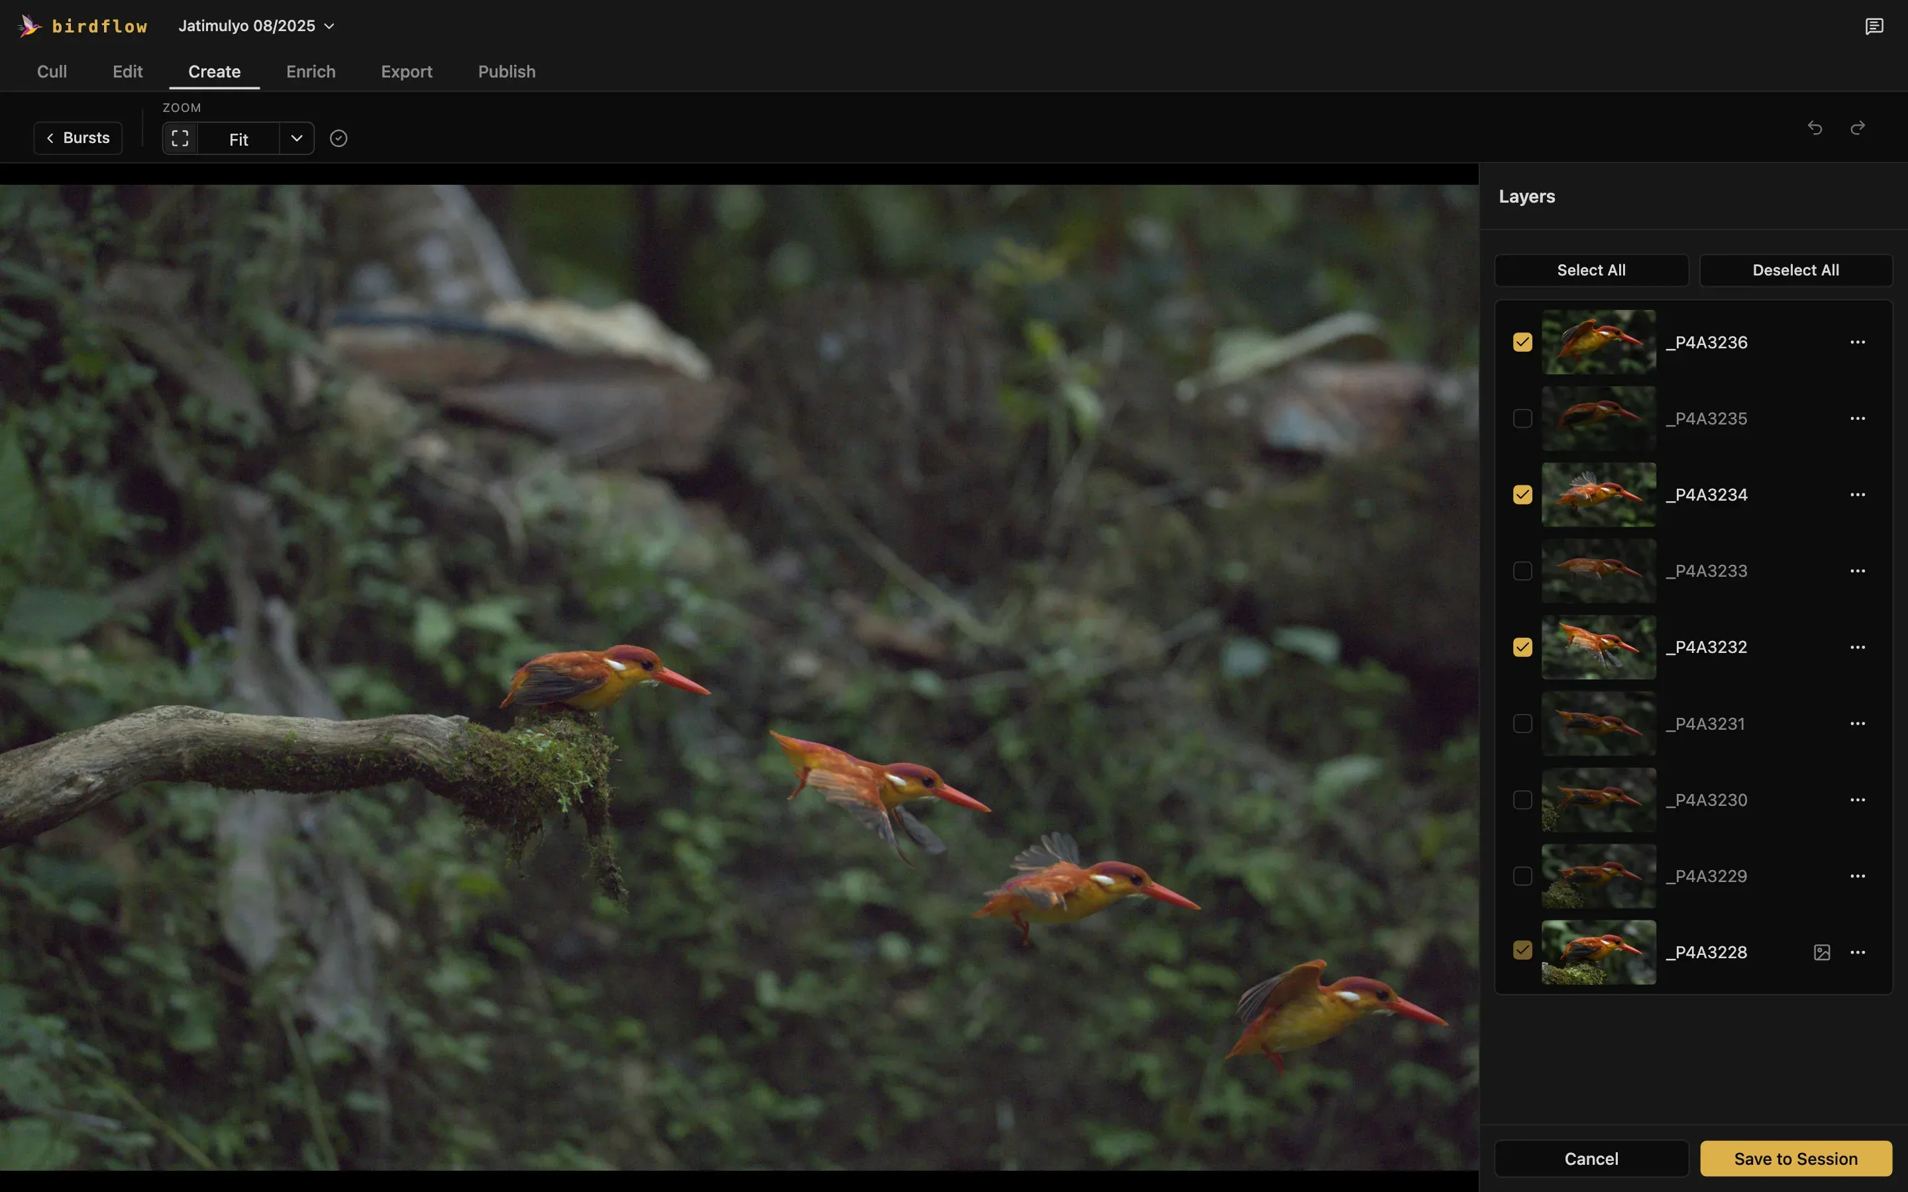The width and height of the screenshot is (1908, 1192).
Task: Click the _P4A3232 layer thumbnail
Action: click(x=1598, y=647)
